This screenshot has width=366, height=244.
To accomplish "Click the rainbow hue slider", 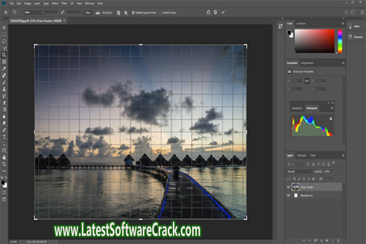I will click(340, 41).
